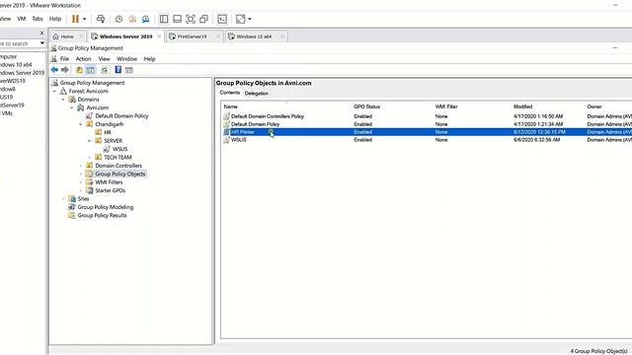Select Group Policy Objects in the tree

(x=120, y=174)
